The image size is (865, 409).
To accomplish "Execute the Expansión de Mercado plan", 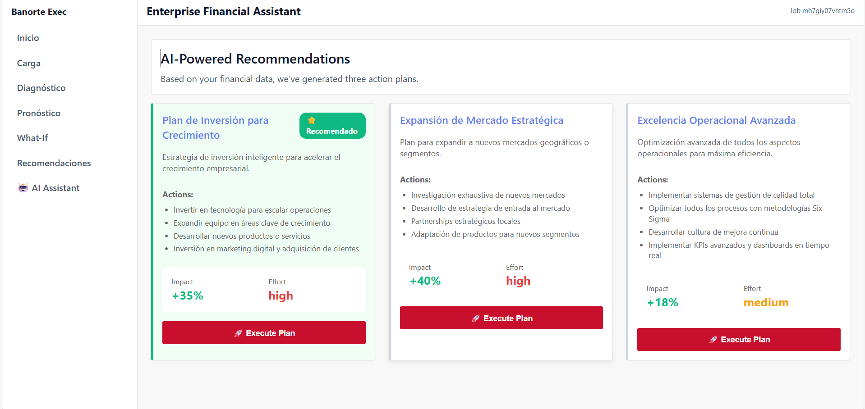I will pos(501,318).
